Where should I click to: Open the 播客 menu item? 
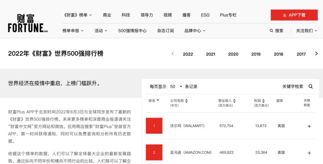pos(186,15)
